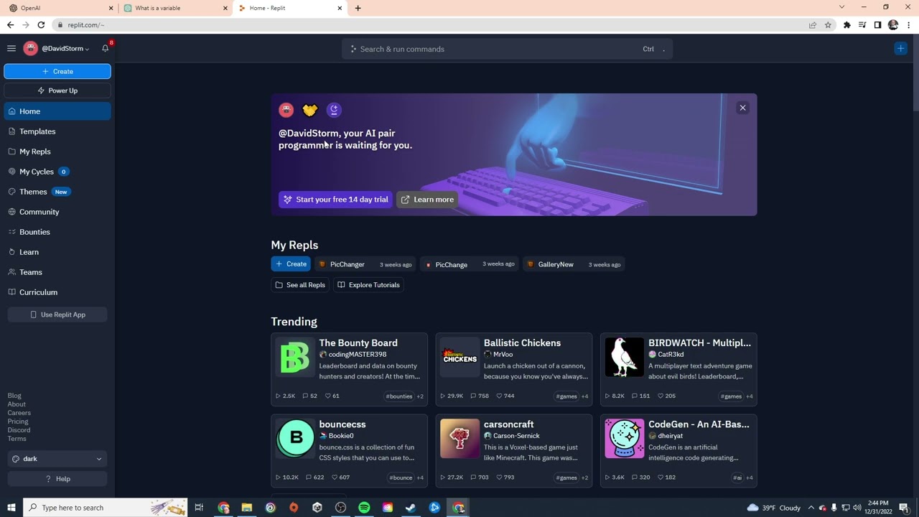Open the Chrome profile avatar
Screen dimensions: 919x517
(893, 25)
